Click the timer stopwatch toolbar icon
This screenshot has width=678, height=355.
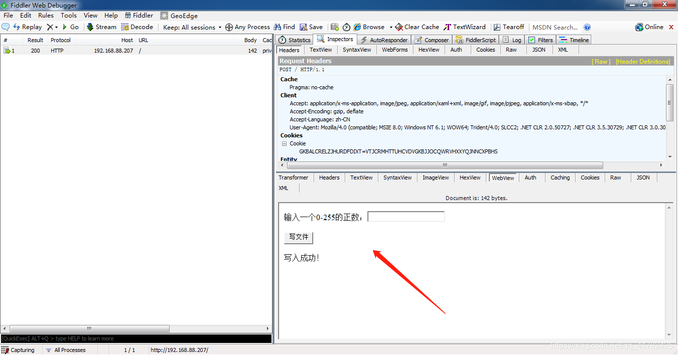[346, 27]
